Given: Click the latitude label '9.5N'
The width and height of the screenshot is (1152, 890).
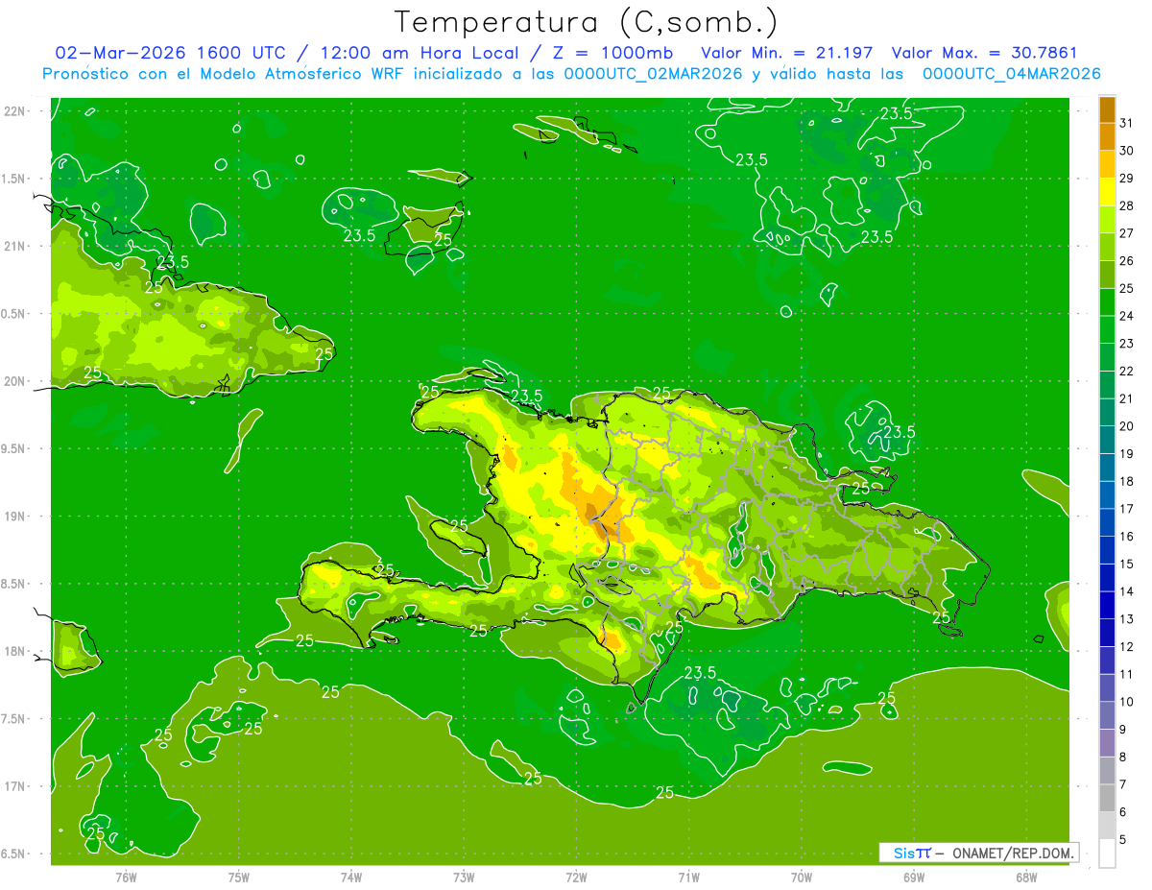Looking at the screenshot, I should click(14, 449).
